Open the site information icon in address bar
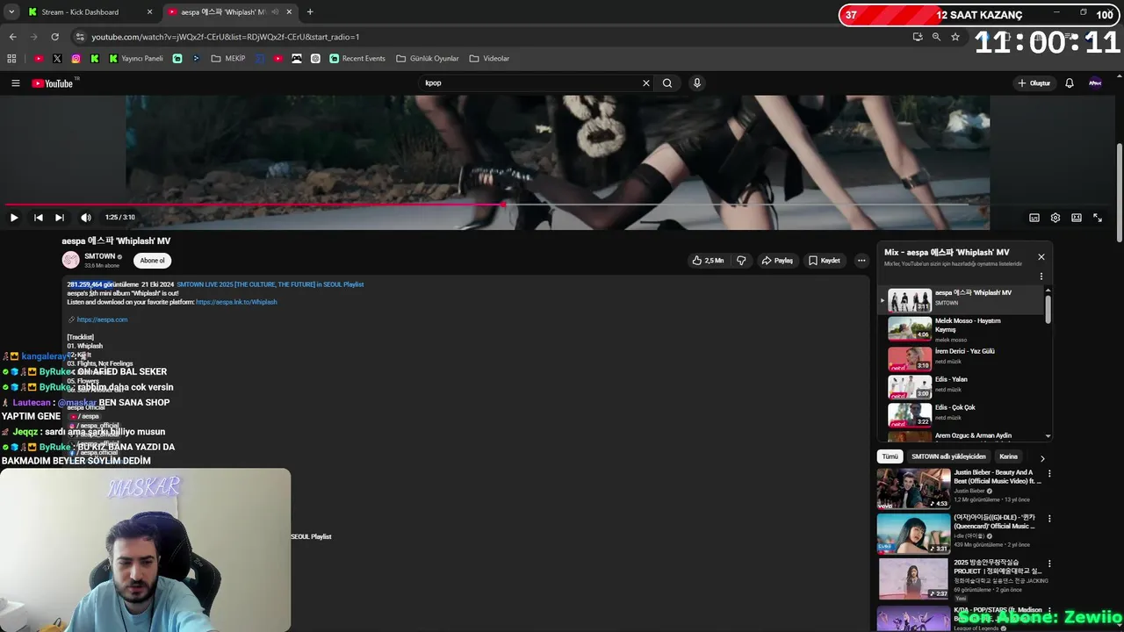Screen dimensions: 1124x632 click(80, 37)
